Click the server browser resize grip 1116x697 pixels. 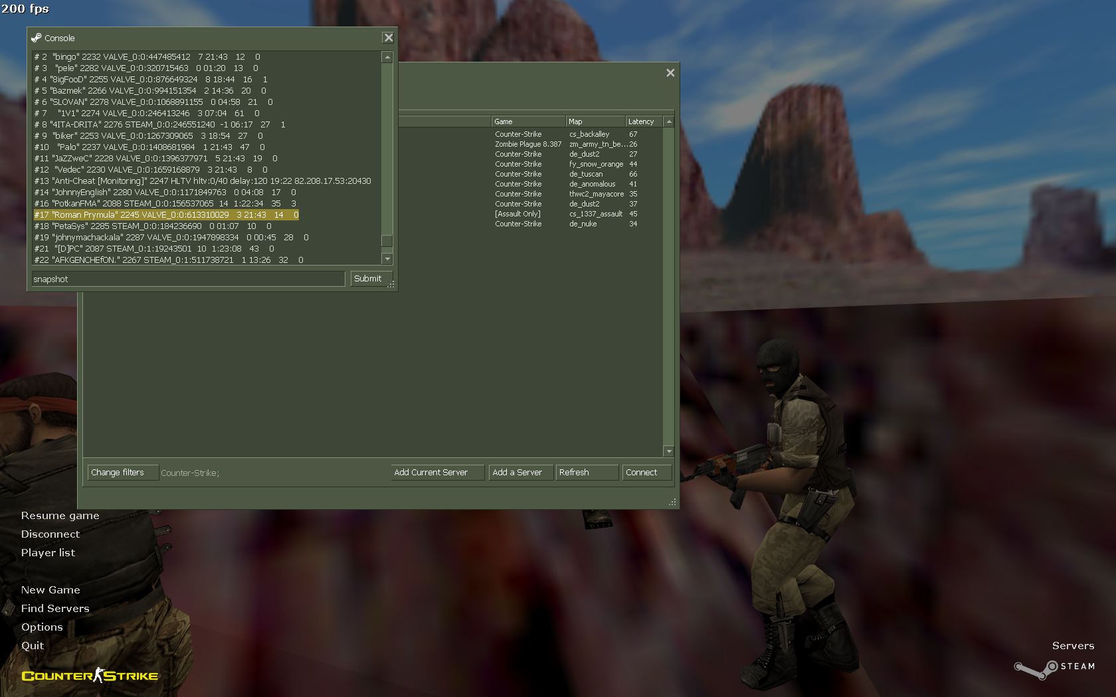pos(672,503)
